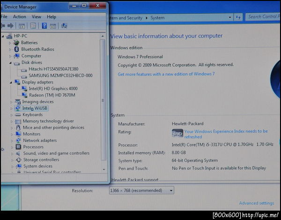Image resolution: width=281 pixels, height=220 pixels.
Task: Expand the Imaging devices node
Action: tap(11, 102)
